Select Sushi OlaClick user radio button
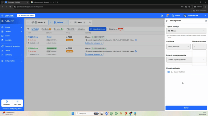Screen dimensions: 208x116 [169, 72]
